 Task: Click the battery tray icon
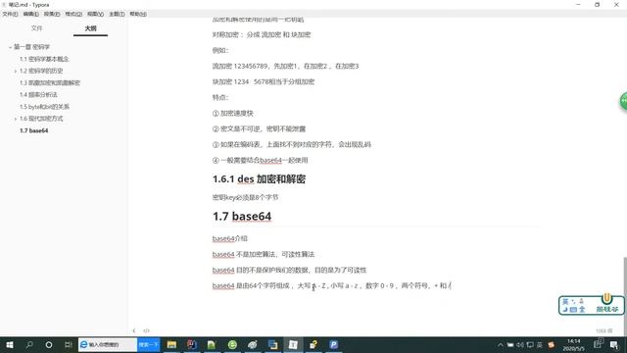[x=510, y=344]
